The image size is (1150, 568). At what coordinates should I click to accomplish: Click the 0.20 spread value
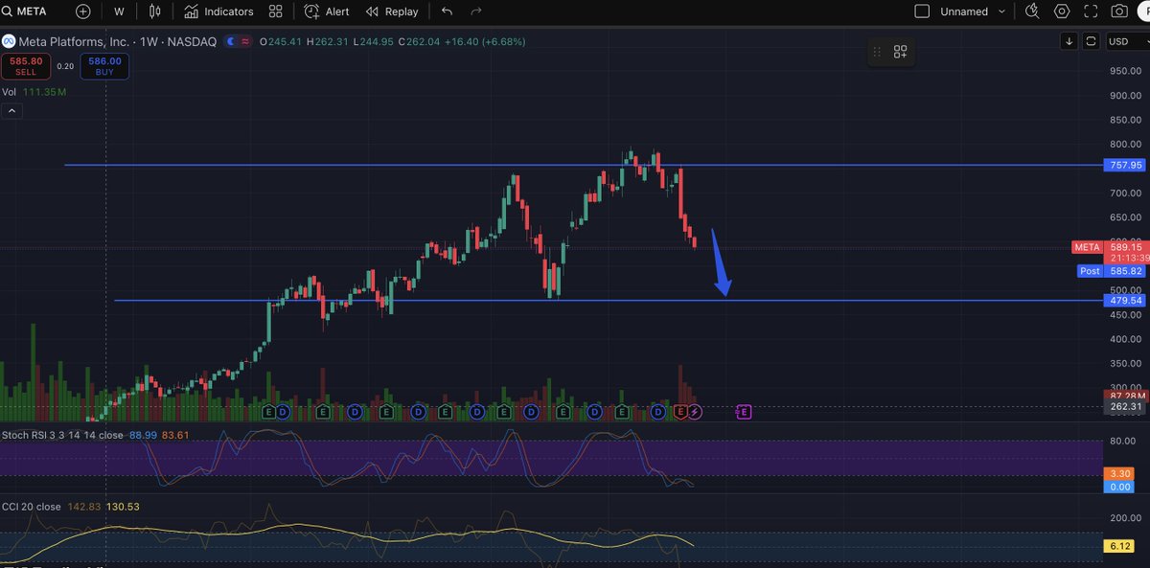pyautogui.click(x=65, y=66)
